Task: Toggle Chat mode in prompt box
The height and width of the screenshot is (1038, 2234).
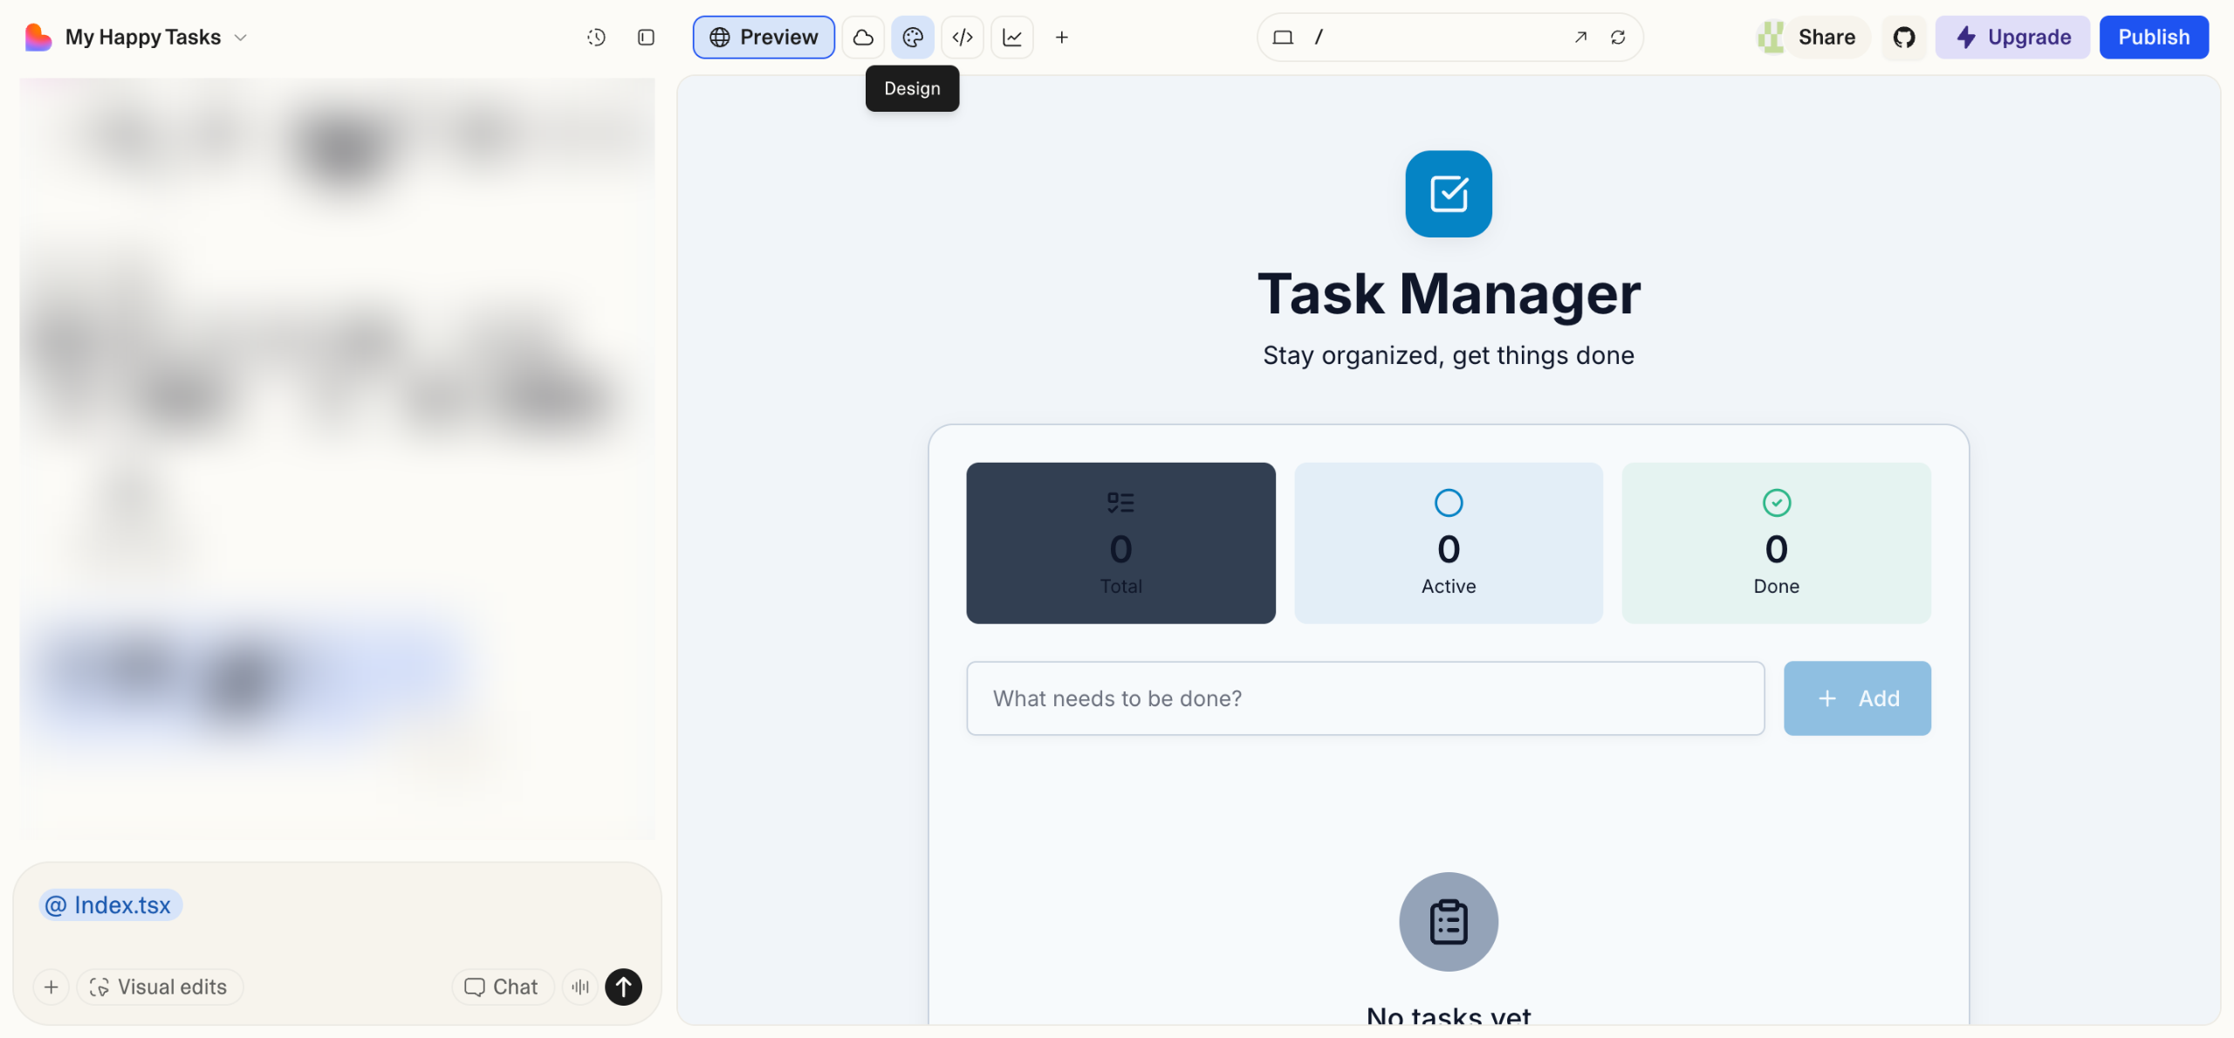Action: click(x=502, y=986)
